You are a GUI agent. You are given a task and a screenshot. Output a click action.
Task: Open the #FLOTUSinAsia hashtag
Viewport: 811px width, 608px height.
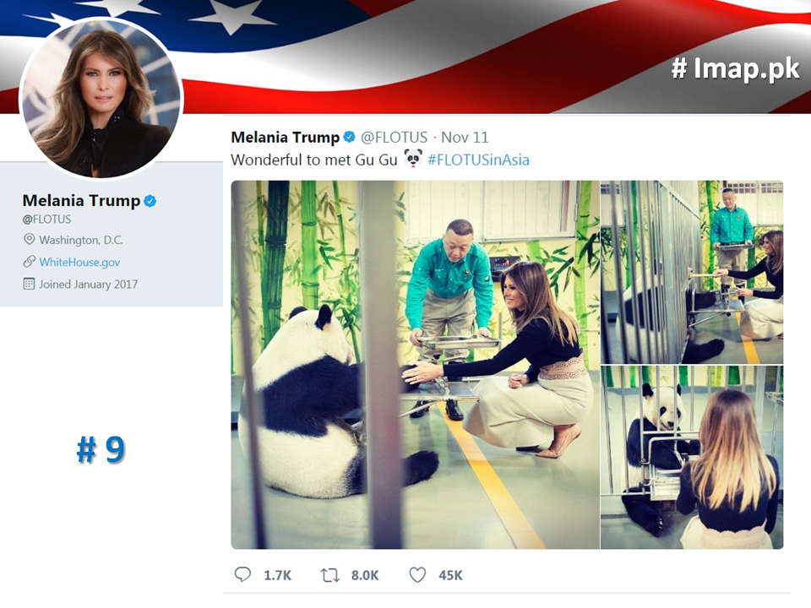[478, 160]
